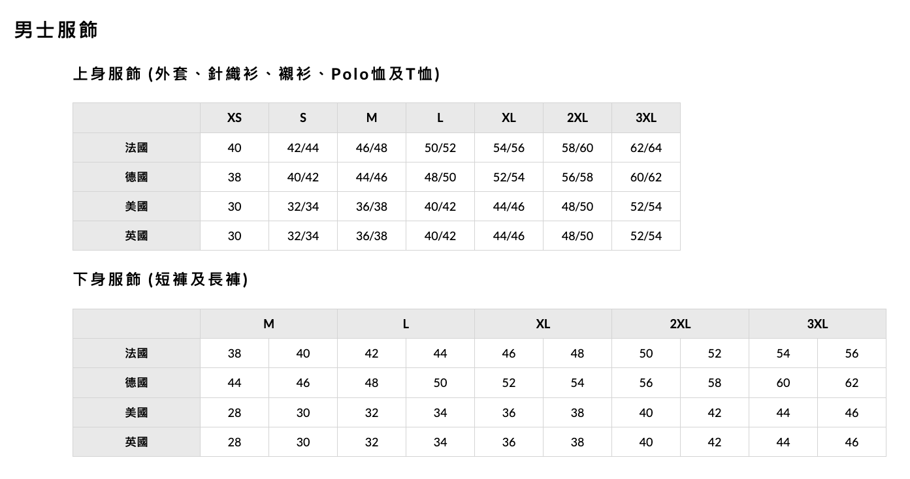Viewport: 910px width, 479px height.
Task: Select the S column header in tops table
Action: (303, 118)
